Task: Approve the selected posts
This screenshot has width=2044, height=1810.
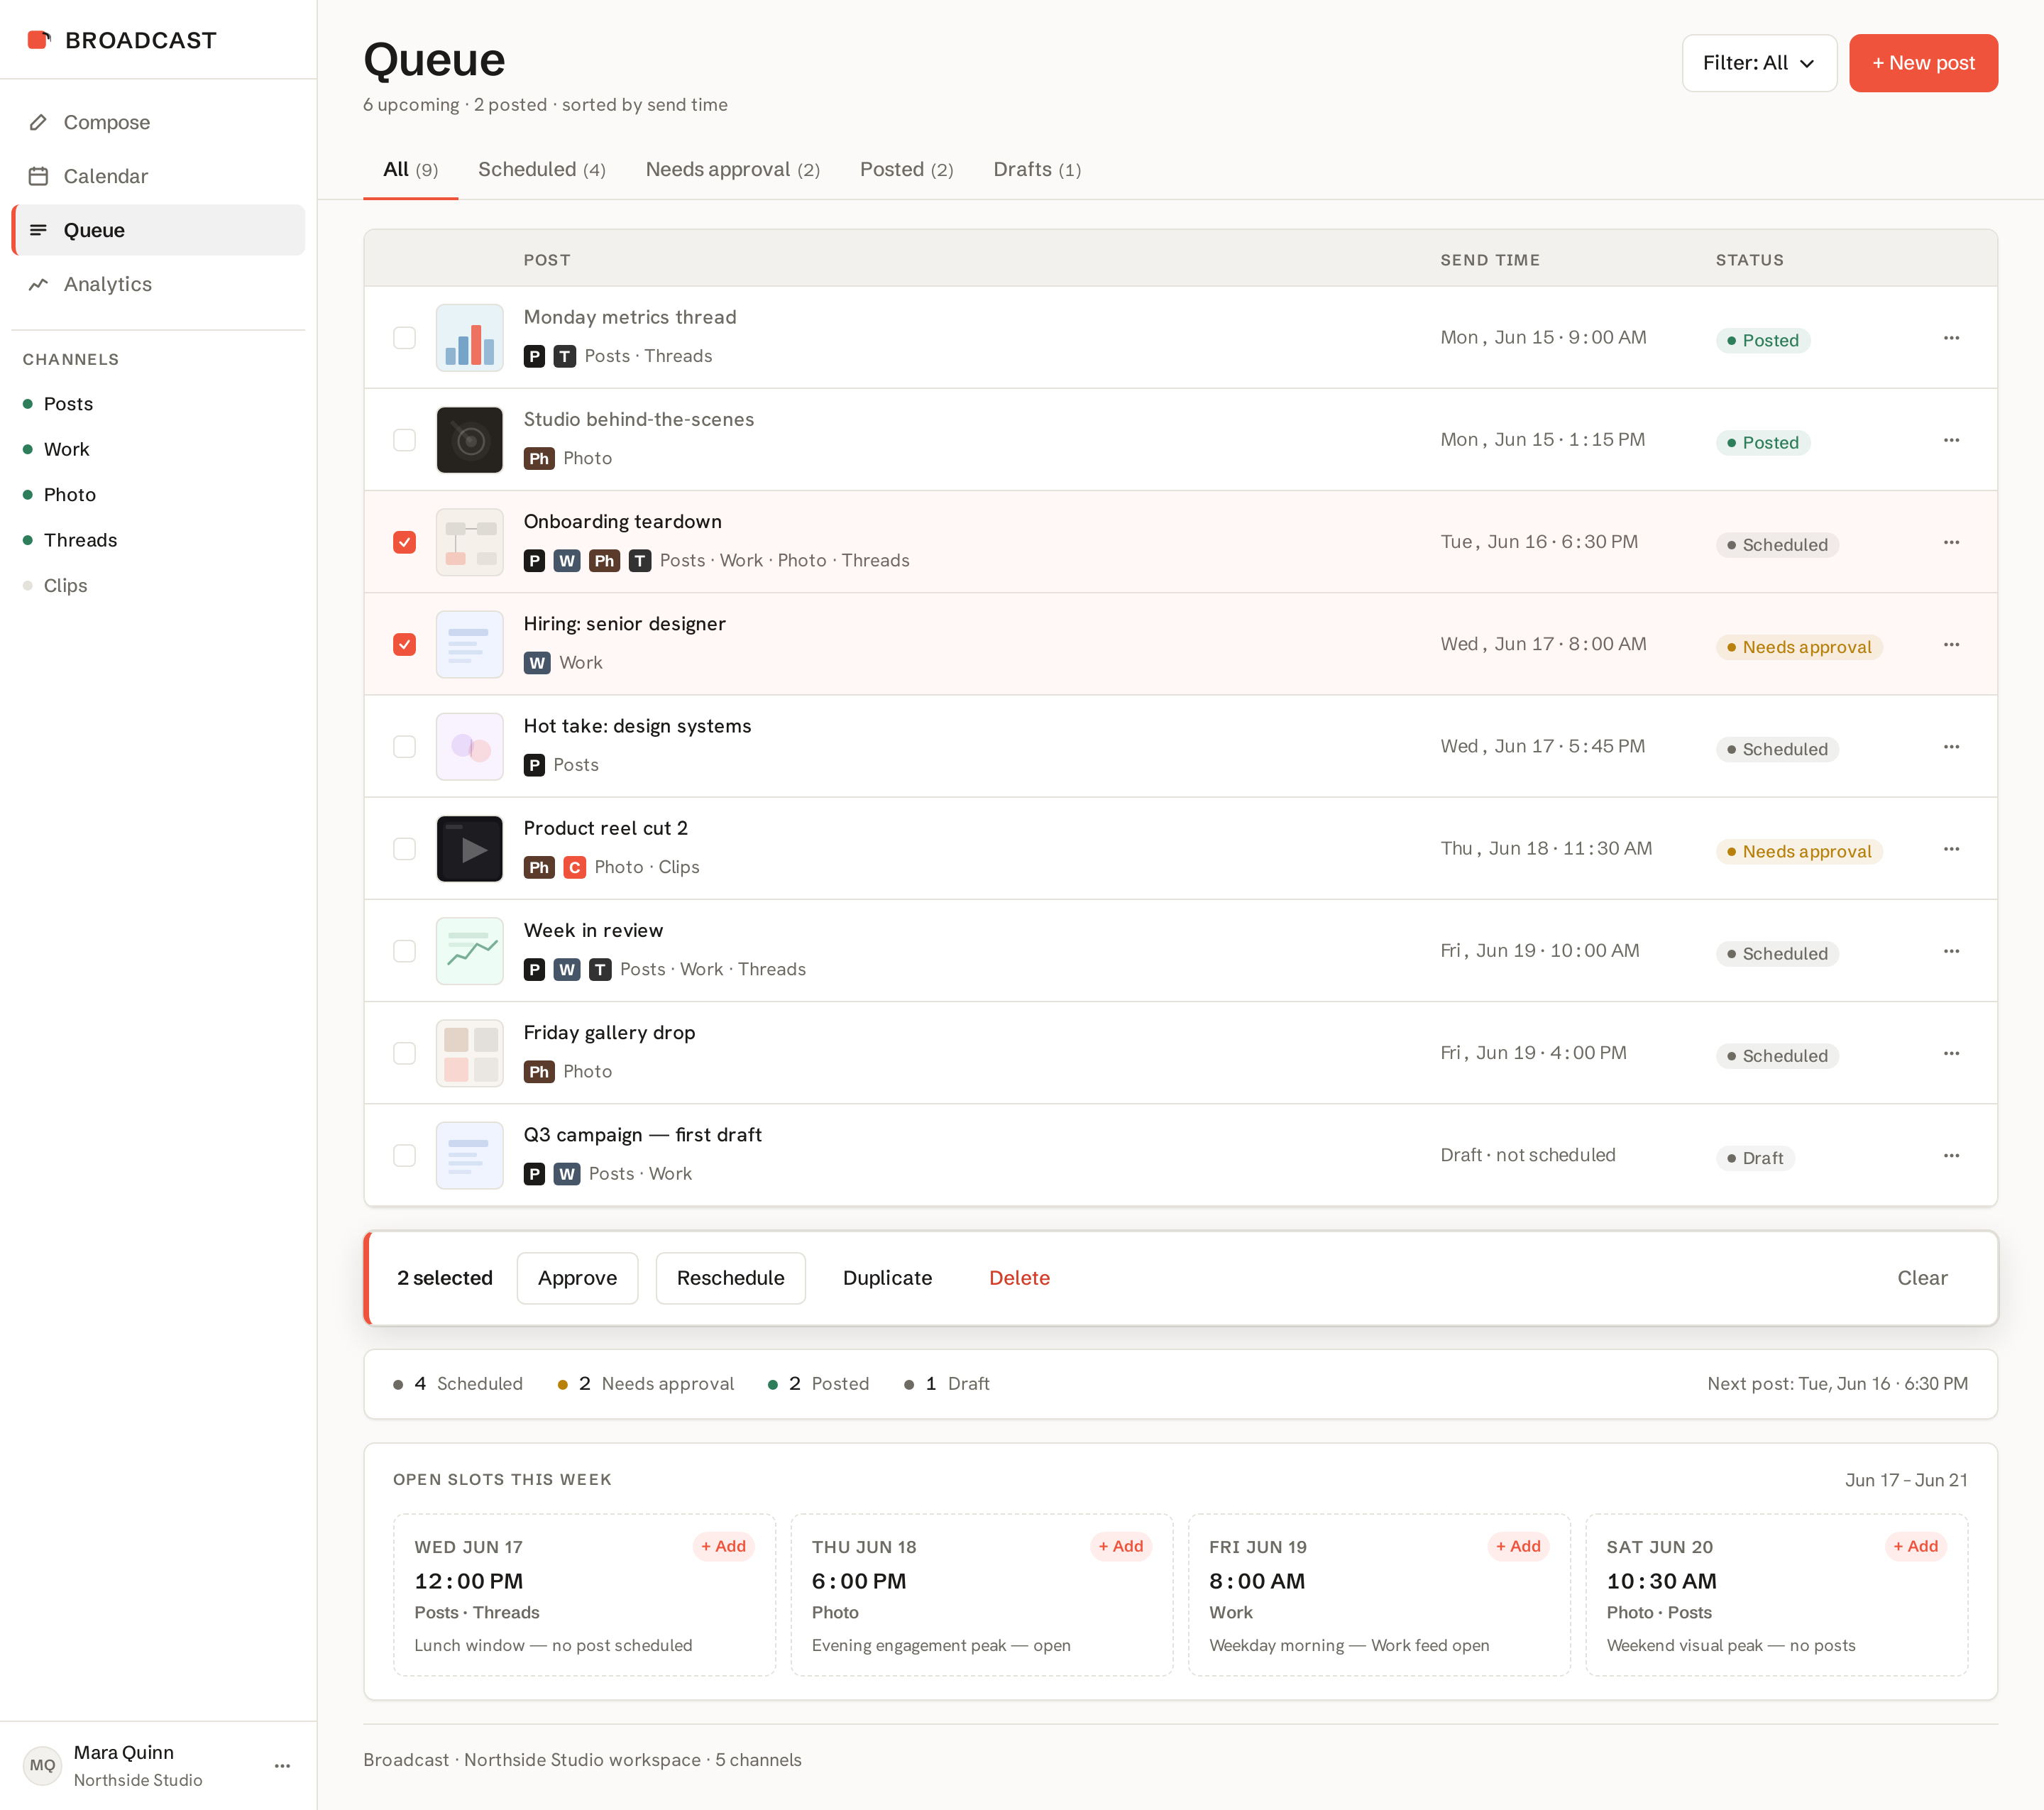Action: coord(577,1278)
